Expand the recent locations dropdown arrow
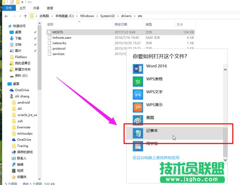Image resolution: width=240 pixels, height=185 pixels. click(19, 16)
